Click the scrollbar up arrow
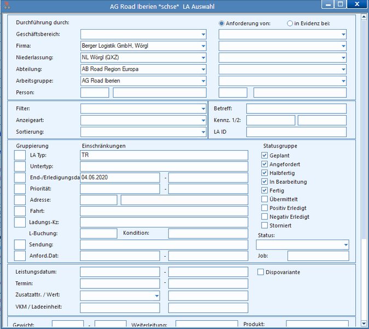Image resolution: width=369 pixels, height=329 pixels. click(x=364, y=17)
